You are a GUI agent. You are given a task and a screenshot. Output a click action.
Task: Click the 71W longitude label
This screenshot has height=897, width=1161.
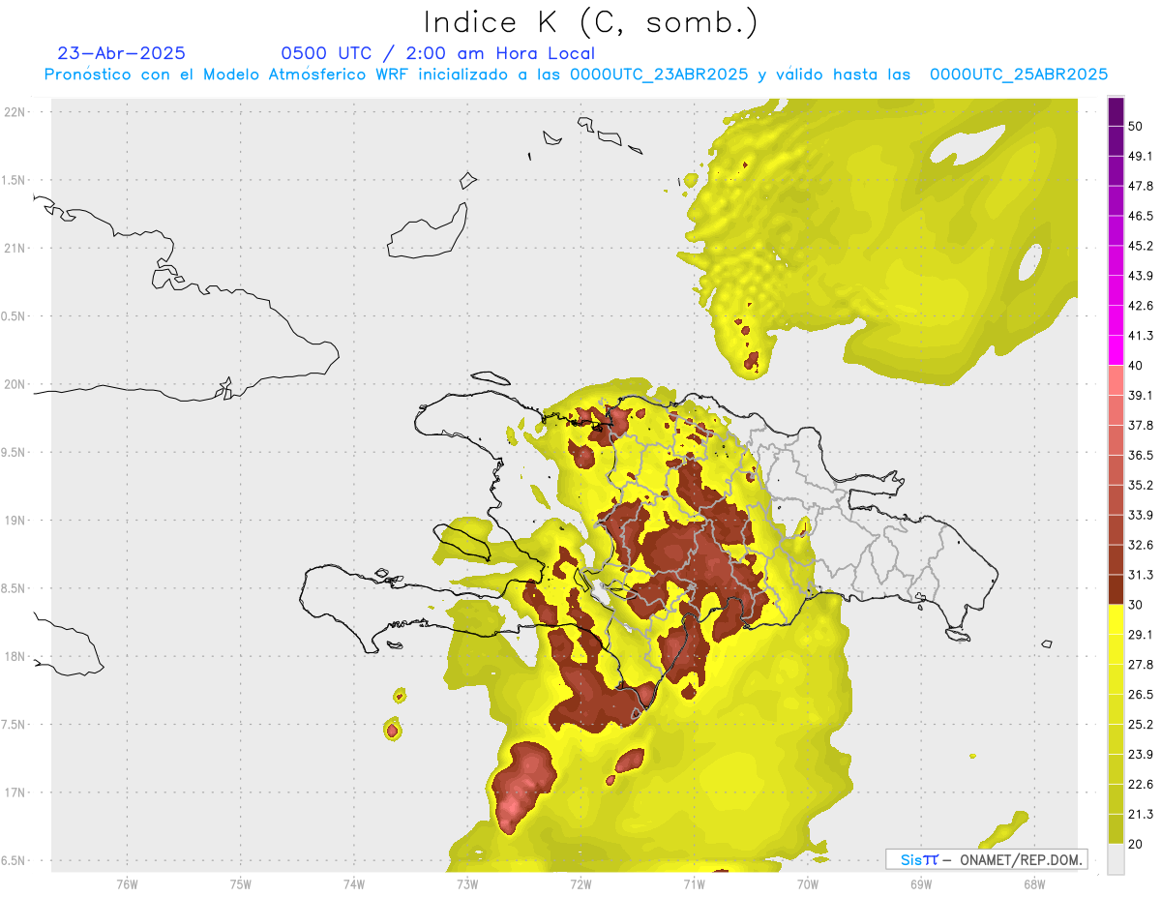[694, 883]
